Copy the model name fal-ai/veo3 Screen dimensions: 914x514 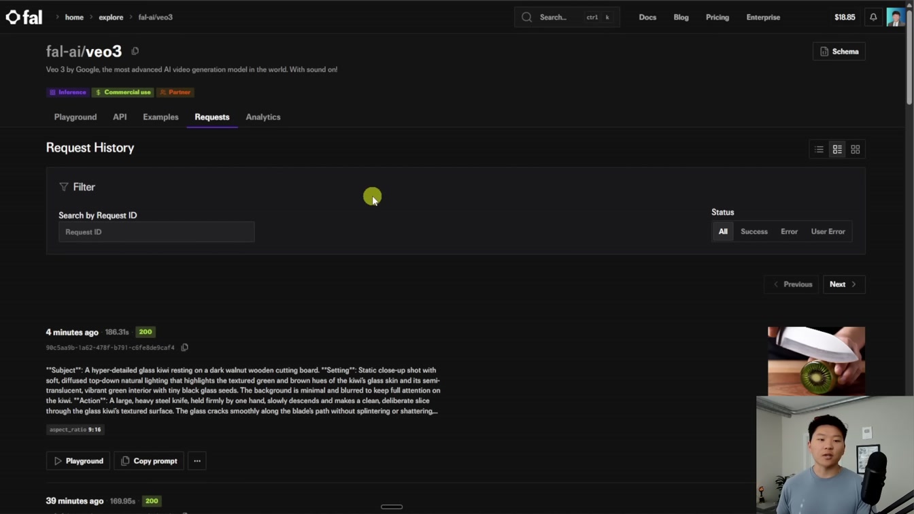pyautogui.click(x=135, y=51)
